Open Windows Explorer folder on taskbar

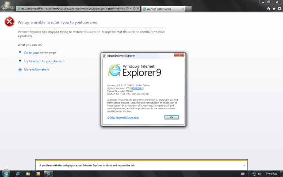(x=28, y=174)
